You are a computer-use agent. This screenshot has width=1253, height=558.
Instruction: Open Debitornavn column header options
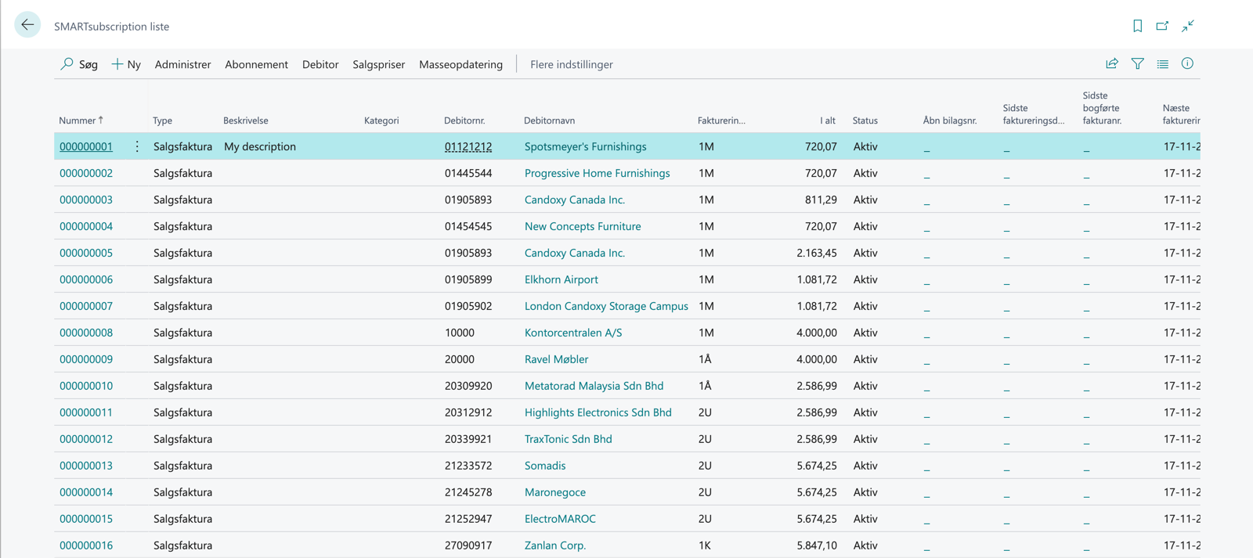pos(549,121)
